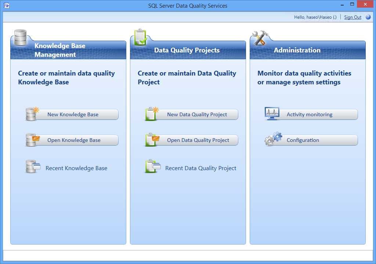
Task: Click the Hello, haseo\Haseo user greeting
Action: pyautogui.click(x=315, y=17)
